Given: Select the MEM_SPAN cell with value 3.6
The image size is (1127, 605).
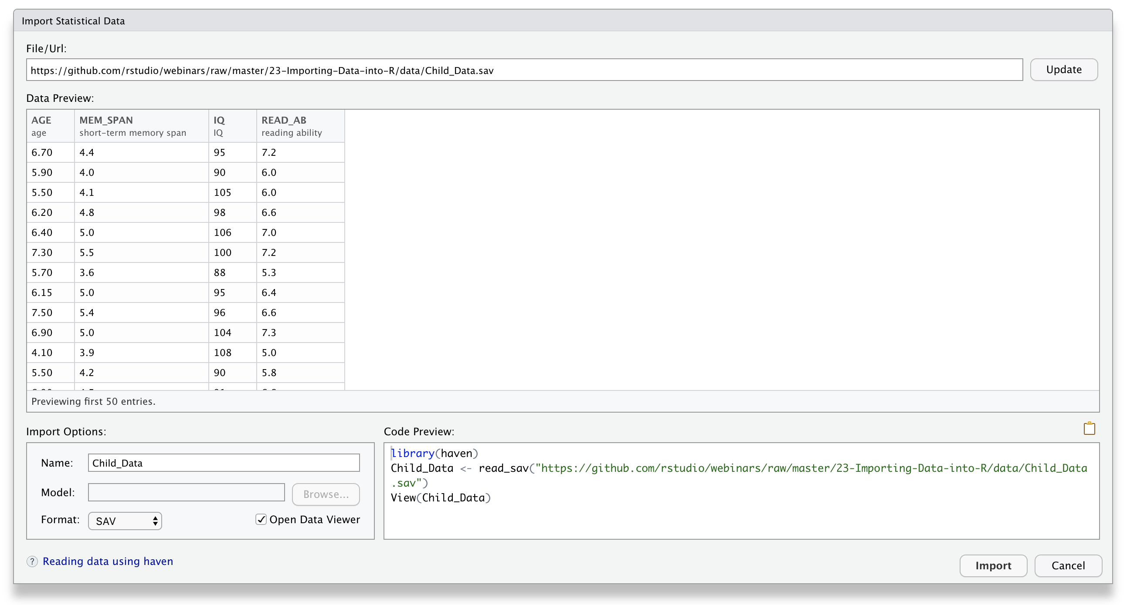Looking at the screenshot, I should (141, 273).
